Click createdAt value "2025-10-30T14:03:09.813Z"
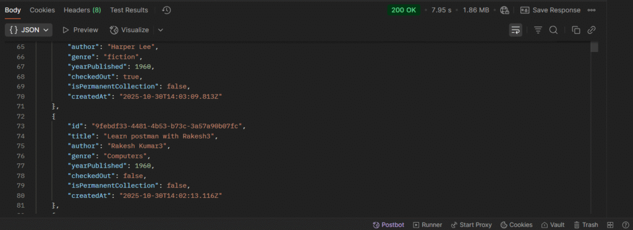 pyautogui.click(x=171, y=96)
